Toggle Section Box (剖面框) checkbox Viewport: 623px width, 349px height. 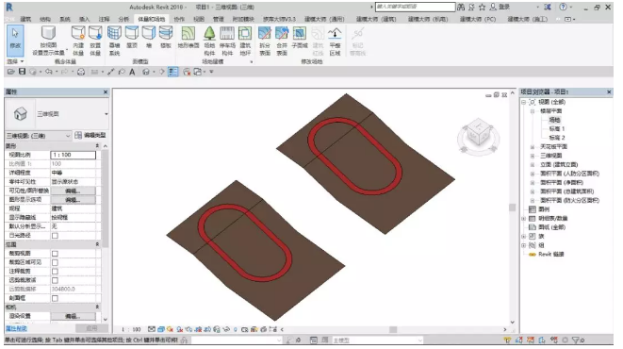[56, 298]
